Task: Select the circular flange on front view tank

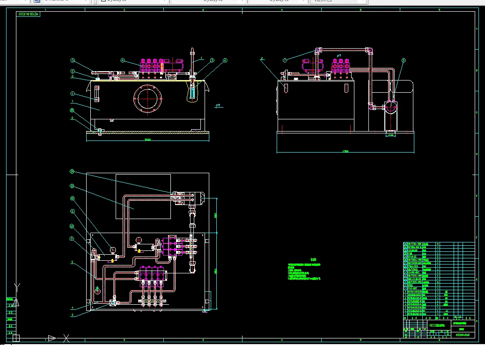Action: click(x=147, y=99)
